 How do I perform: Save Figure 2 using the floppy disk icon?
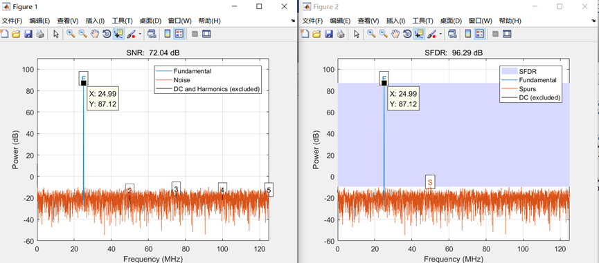[x=328, y=35]
